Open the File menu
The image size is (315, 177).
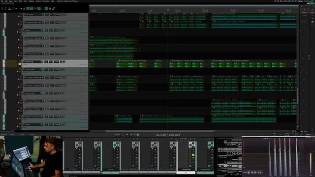point(2,1)
